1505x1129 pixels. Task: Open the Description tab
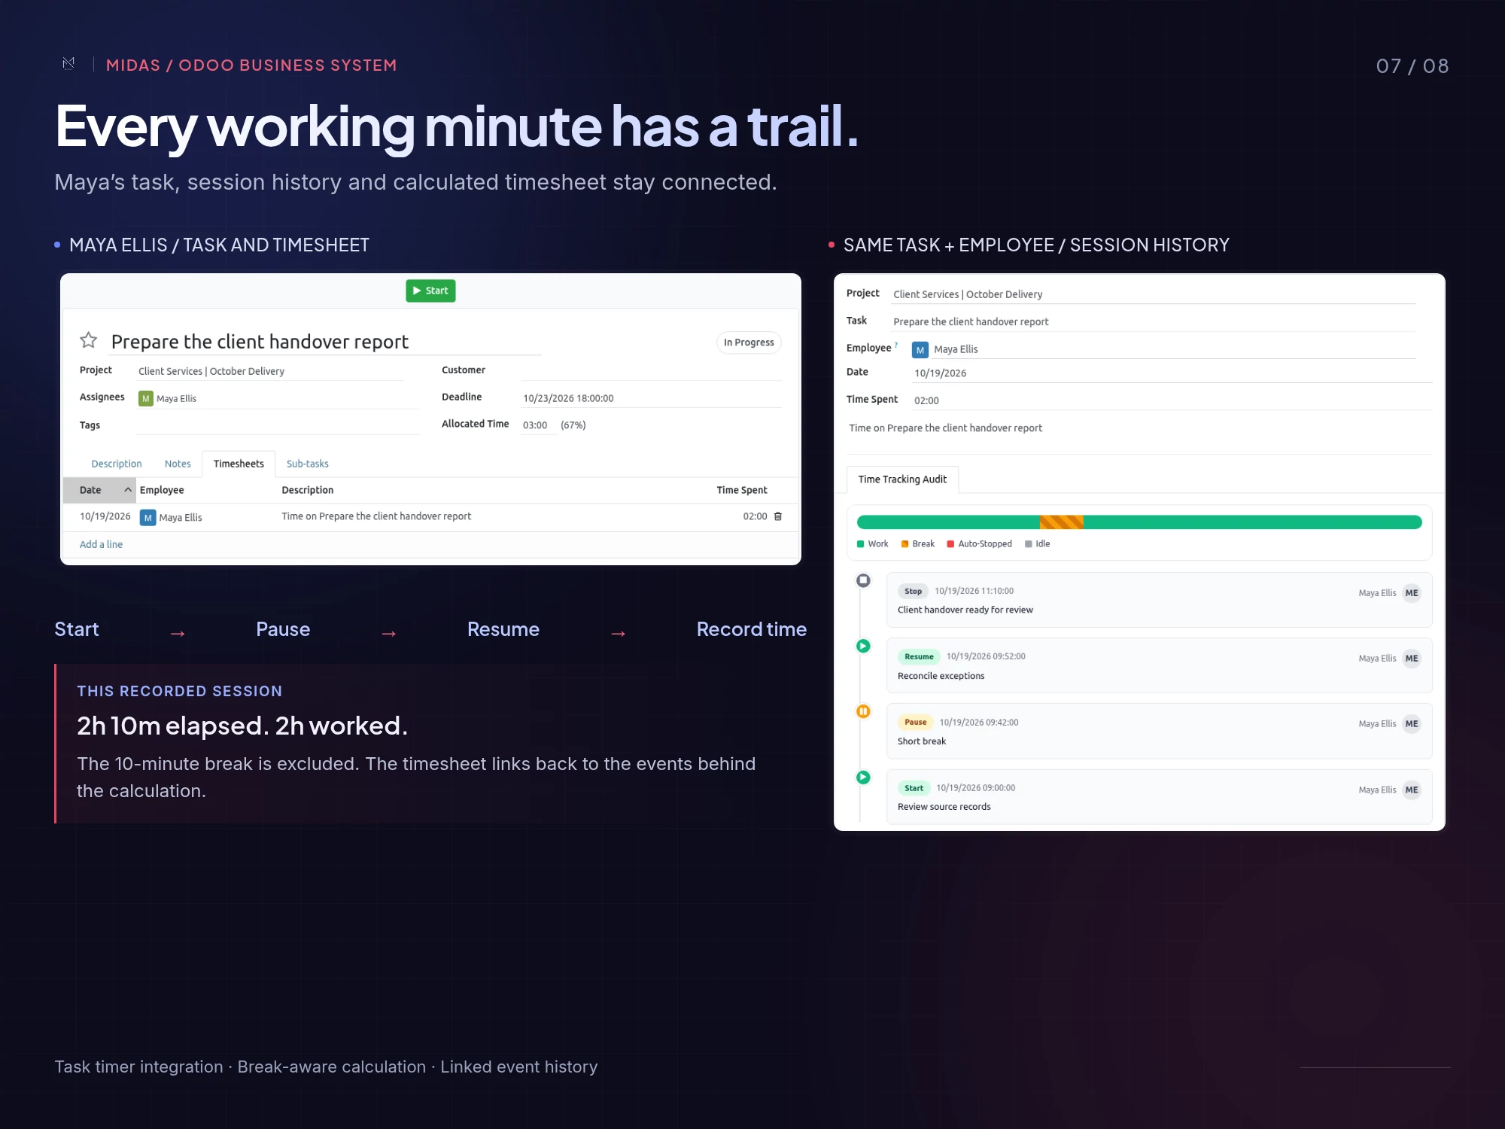pyautogui.click(x=117, y=464)
